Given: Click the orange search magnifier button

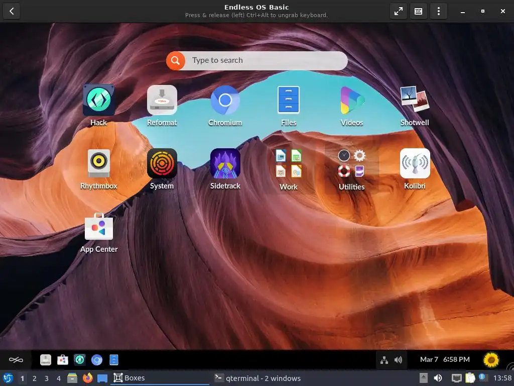Looking at the screenshot, I should [x=175, y=60].
